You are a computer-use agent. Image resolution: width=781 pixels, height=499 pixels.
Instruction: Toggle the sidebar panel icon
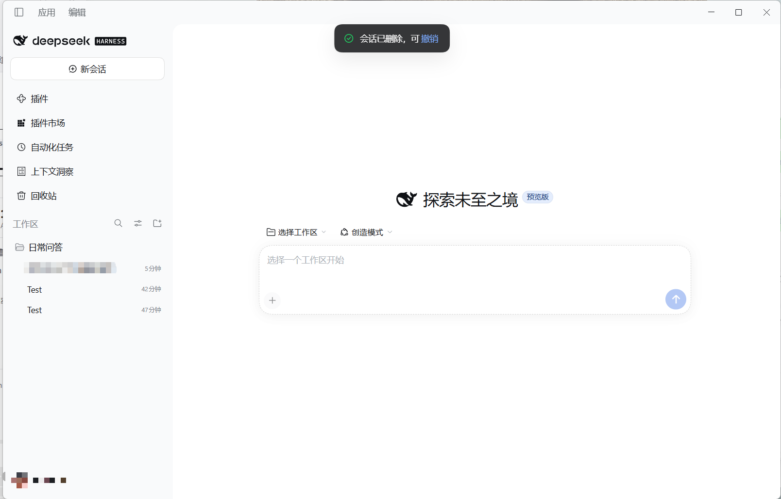(19, 12)
